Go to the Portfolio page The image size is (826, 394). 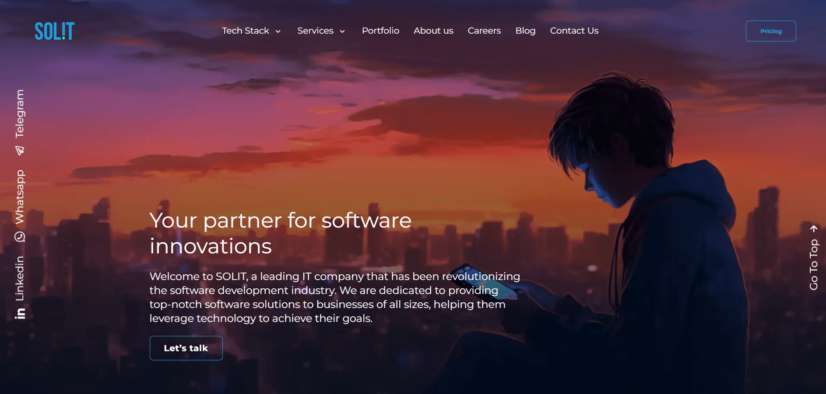tap(380, 31)
